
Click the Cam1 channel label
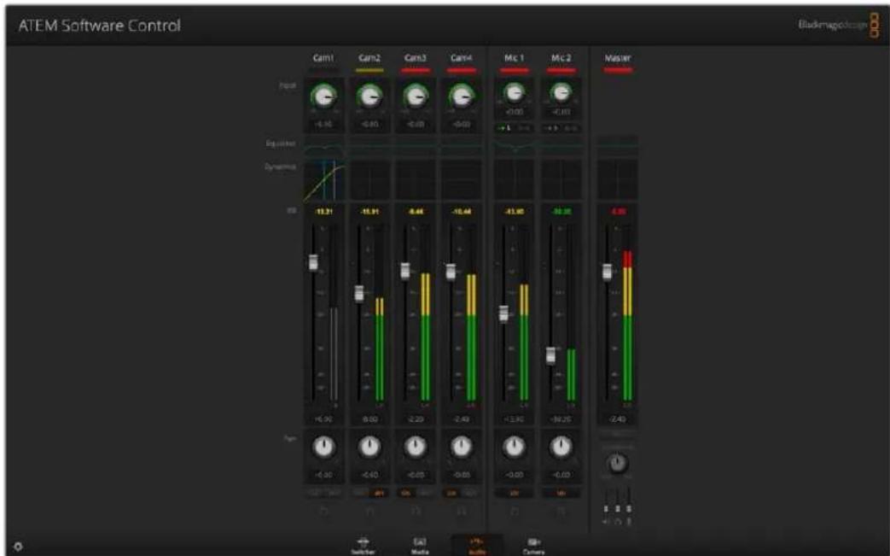tap(323, 58)
